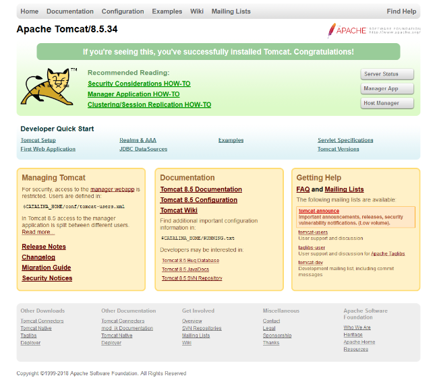
Task: Open Examples link under Developer Quick Start
Action: click(231, 140)
